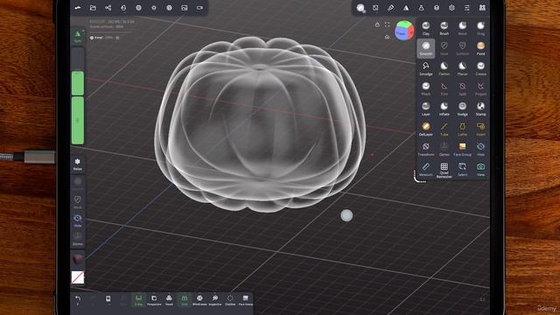Toggle Perspective camera mode
560x315 pixels.
point(154,300)
